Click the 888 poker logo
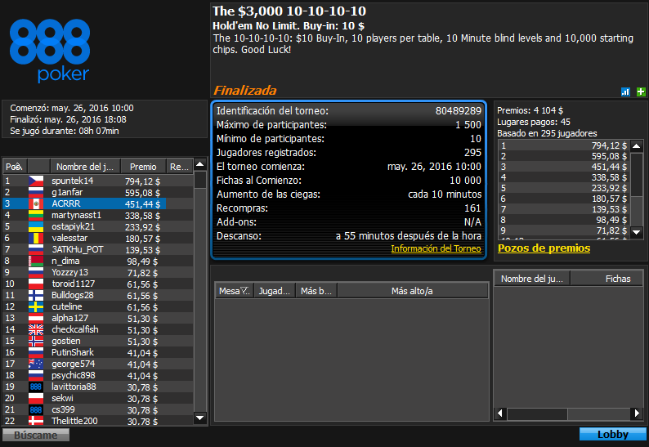This screenshot has height=447, width=649. pyautogui.click(x=50, y=51)
